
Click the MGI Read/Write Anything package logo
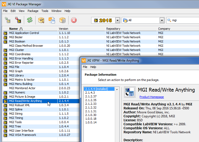pos(130,92)
